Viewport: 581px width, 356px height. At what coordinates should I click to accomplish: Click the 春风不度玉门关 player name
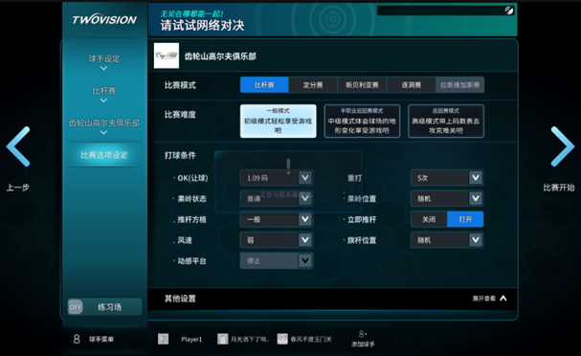pyautogui.click(x=311, y=339)
